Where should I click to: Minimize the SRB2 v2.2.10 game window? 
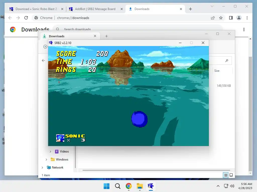tap(180, 43)
